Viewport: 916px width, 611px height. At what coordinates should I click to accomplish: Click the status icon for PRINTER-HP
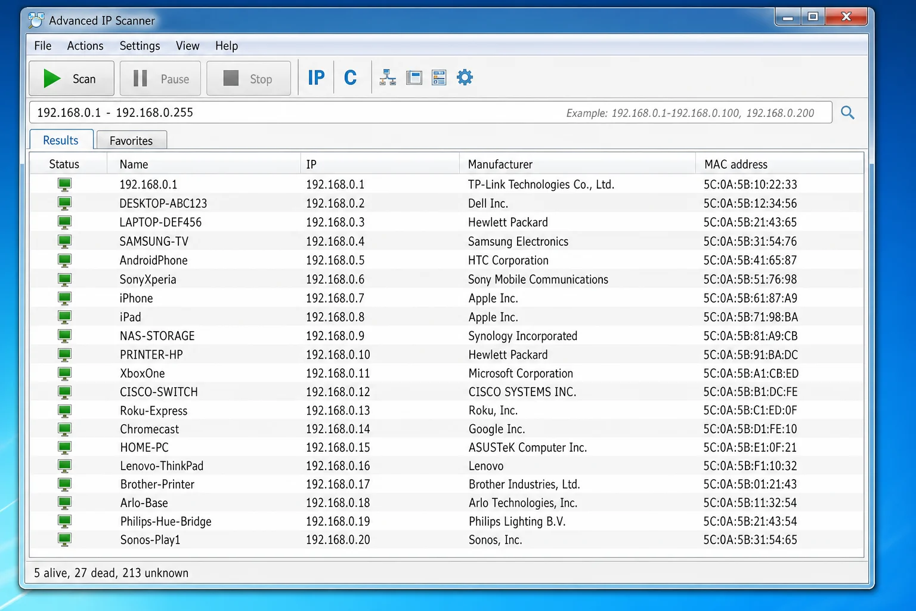[x=64, y=354]
